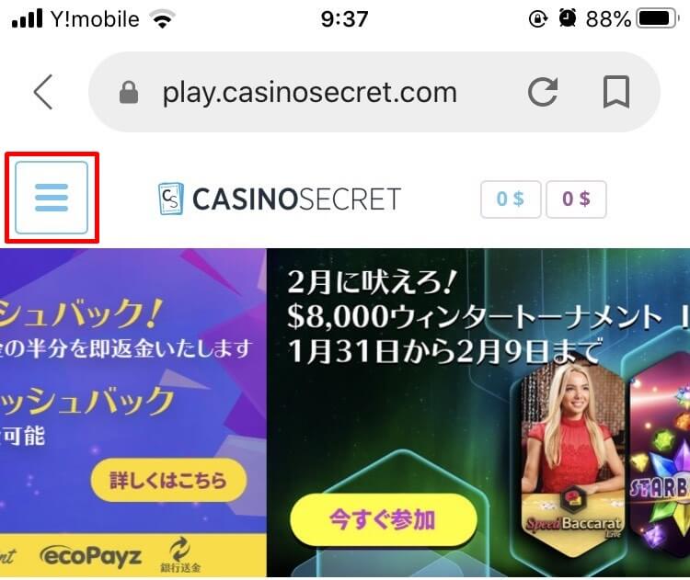Click the 今すぐ参加 button
690x580 pixels.
(384, 519)
